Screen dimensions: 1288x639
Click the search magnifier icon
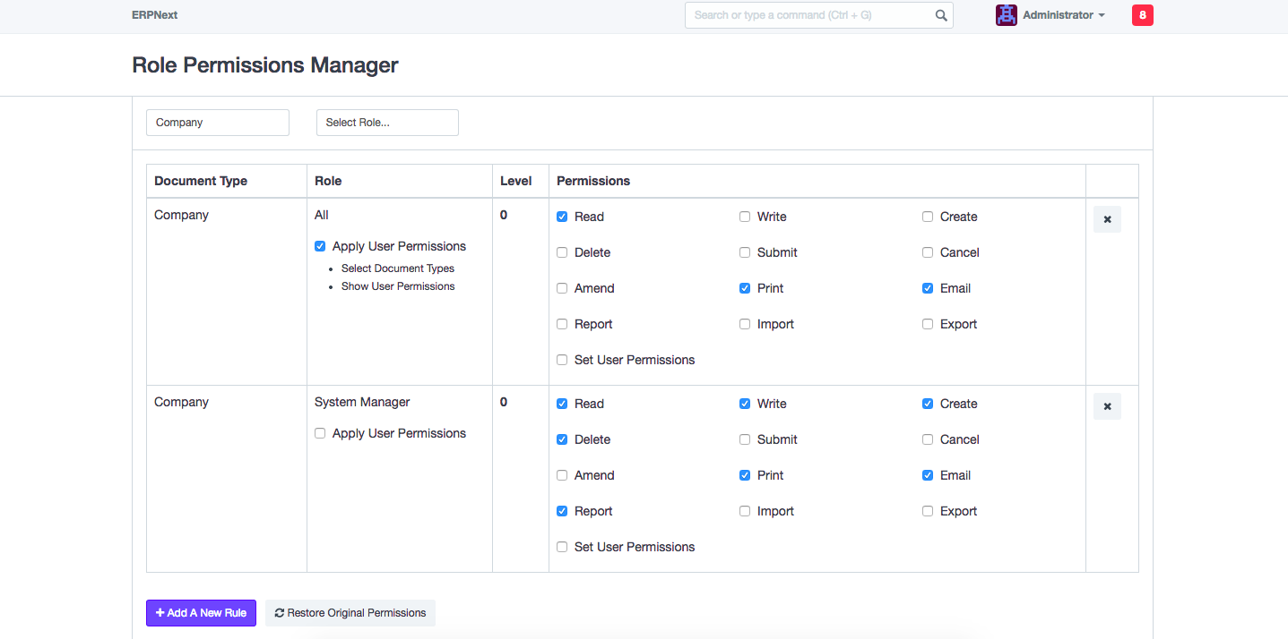941,15
